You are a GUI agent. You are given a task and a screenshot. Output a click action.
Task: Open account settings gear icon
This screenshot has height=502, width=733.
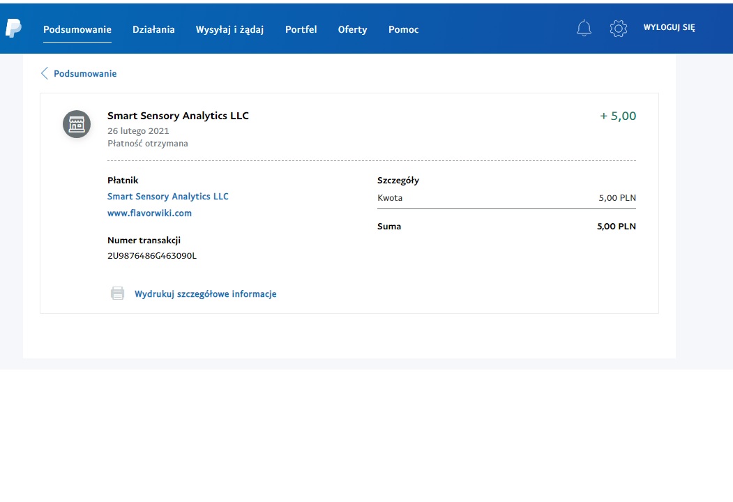(619, 29)
